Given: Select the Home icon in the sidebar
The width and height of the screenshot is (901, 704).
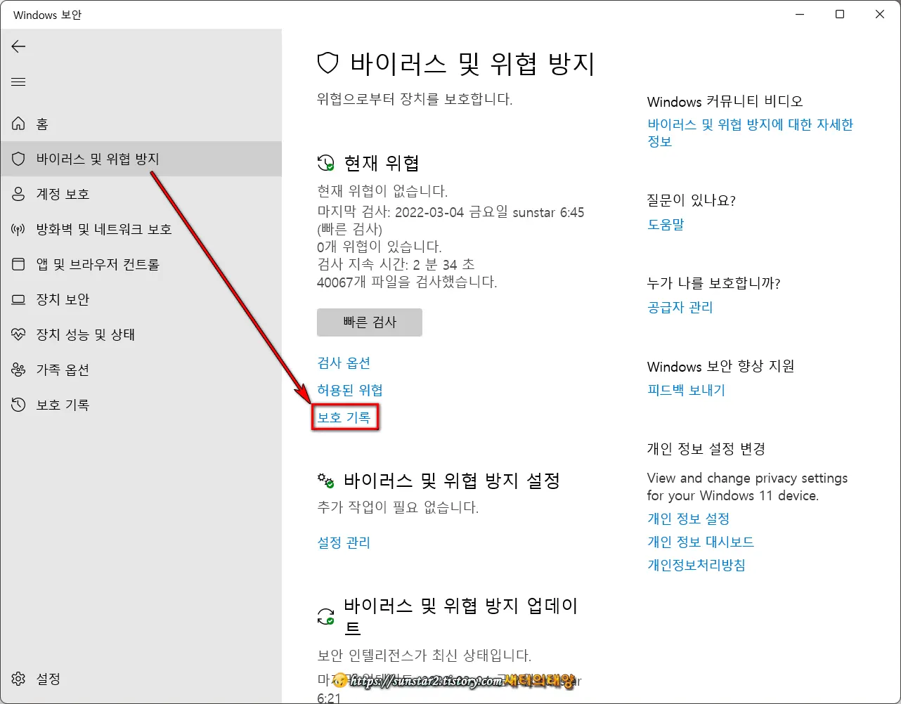Looking at the screenshot, I should [x=18, y=123].
